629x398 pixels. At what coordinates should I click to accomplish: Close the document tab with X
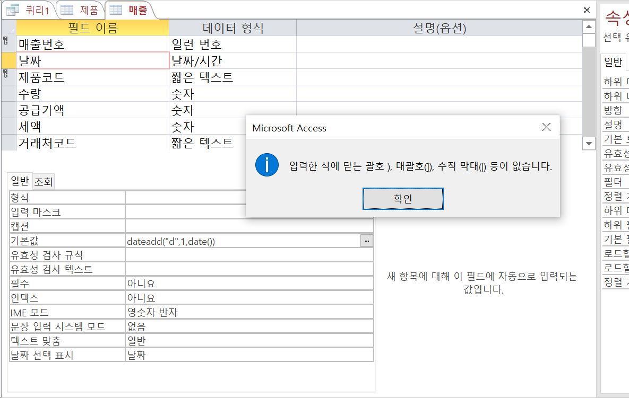point(587,10)
